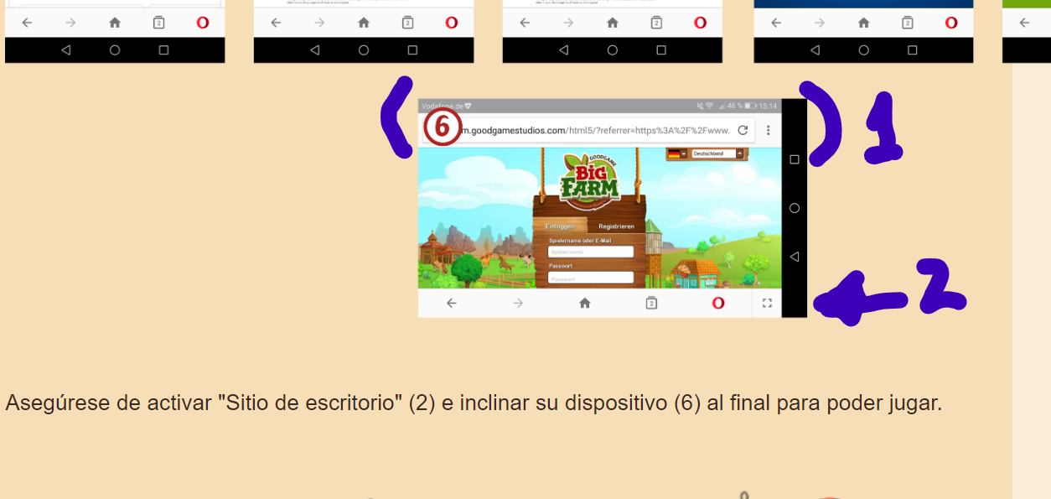
Task: Click home icon in second phone screenshot
Action: (x=364, y=23)
